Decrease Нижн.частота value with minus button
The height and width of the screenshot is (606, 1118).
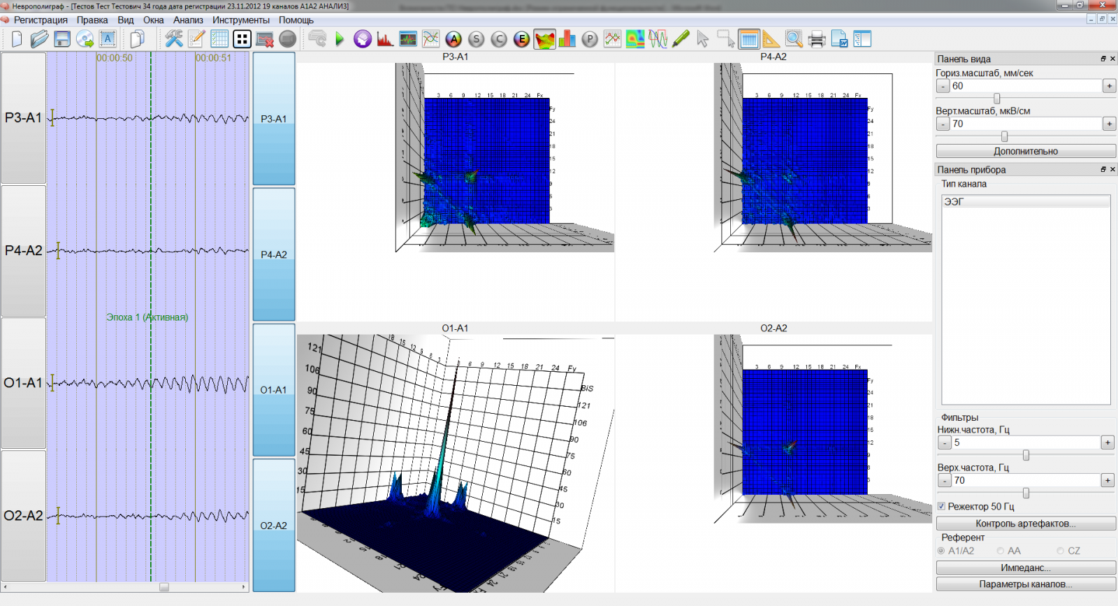pyautogui.click(x=944, y=442)
